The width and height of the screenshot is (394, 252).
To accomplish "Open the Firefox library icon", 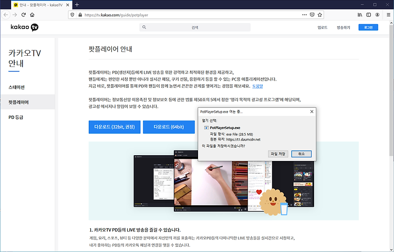I will tap(360, 15).
